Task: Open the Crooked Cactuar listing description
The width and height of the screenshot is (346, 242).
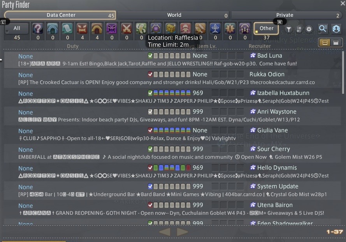Action: tap(166, 82)
